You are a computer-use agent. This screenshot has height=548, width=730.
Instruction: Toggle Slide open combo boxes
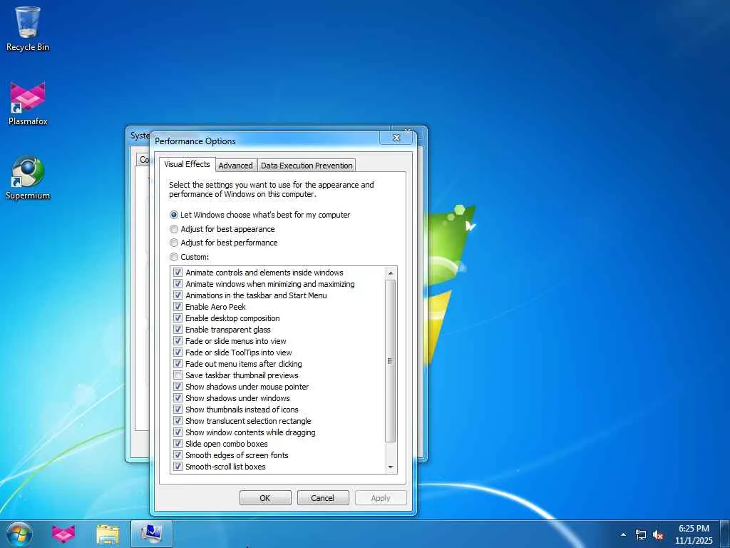(178, 444)
